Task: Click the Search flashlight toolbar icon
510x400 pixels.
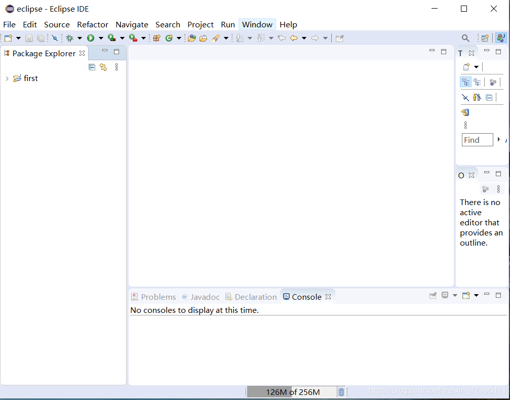Action: click(x=216, y=38)
